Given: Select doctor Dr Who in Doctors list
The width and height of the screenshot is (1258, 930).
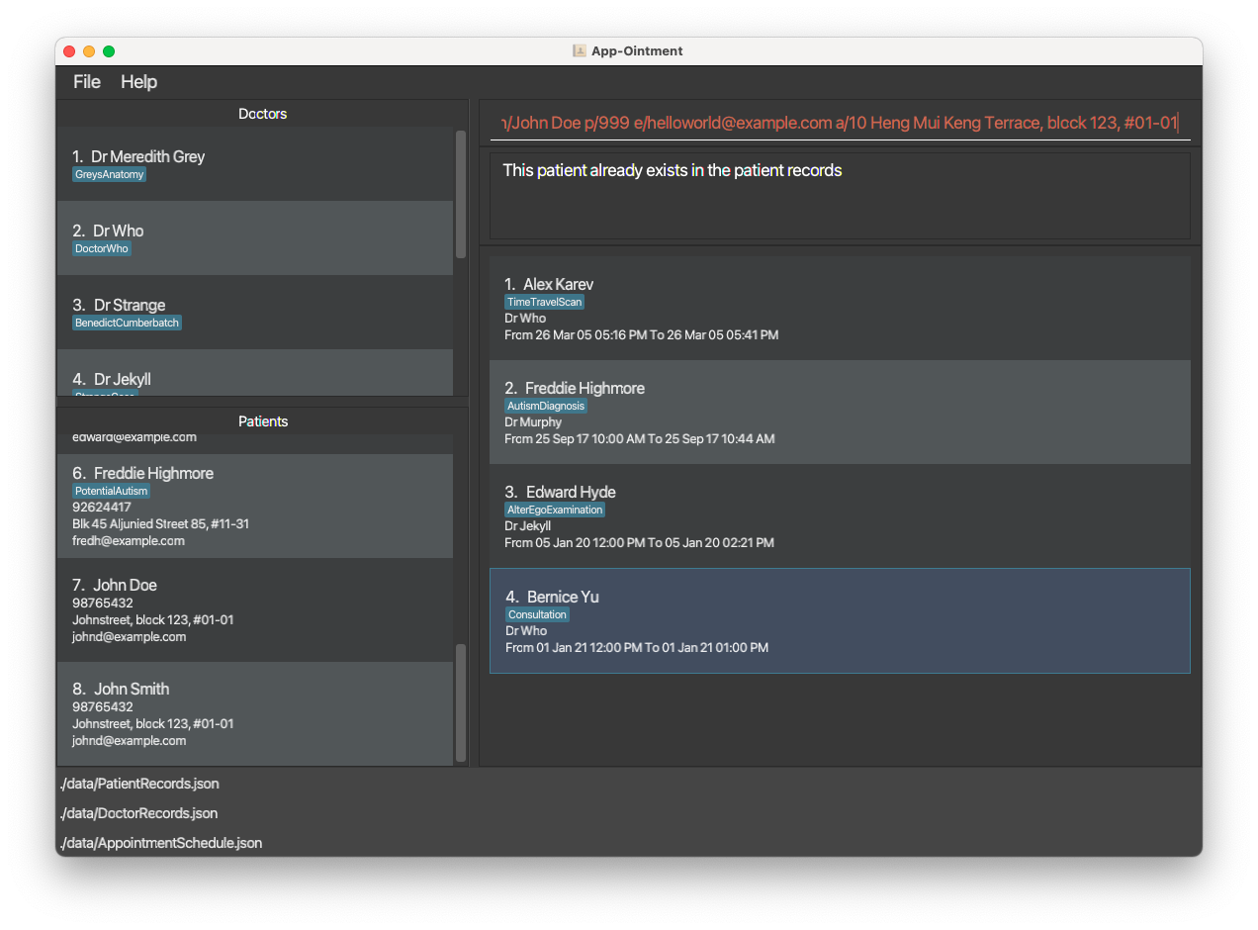Looking at the screenshot, I should [x=255, y=238].
